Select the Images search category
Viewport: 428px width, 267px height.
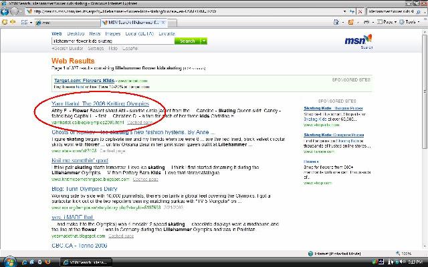click(113, 33)
